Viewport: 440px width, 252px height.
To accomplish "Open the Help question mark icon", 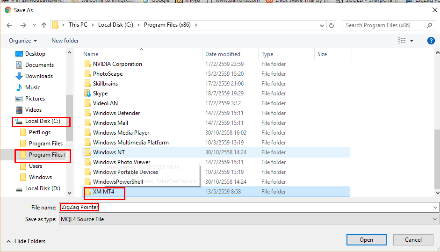I will pyautogui.click(x=431, y=41).
